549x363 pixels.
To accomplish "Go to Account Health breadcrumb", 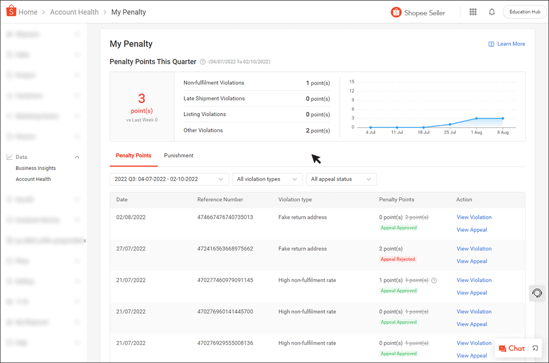I will 74,12.
